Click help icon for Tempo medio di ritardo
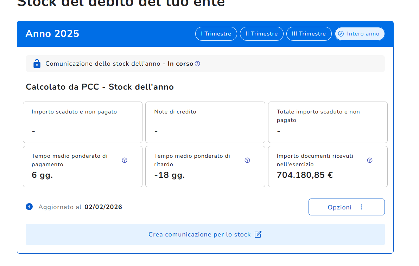 (247, 160)
